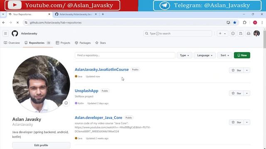Viewport: 266px width, 149px height.
Task: Create a New repository
Action: click(x=242, y=55)
